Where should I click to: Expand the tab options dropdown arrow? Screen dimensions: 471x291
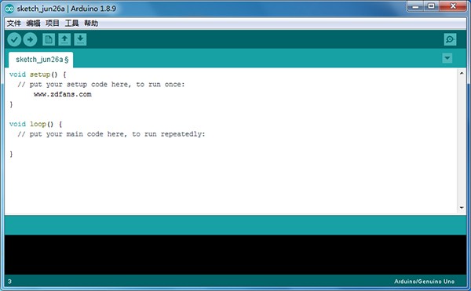click(447, 58)
